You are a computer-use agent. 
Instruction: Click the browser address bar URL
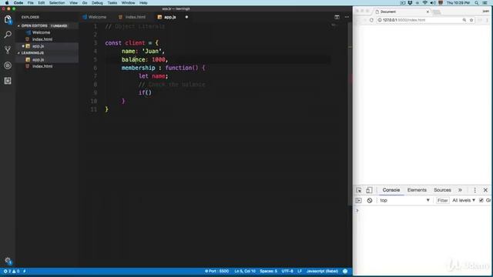click(x=404, y=20)
